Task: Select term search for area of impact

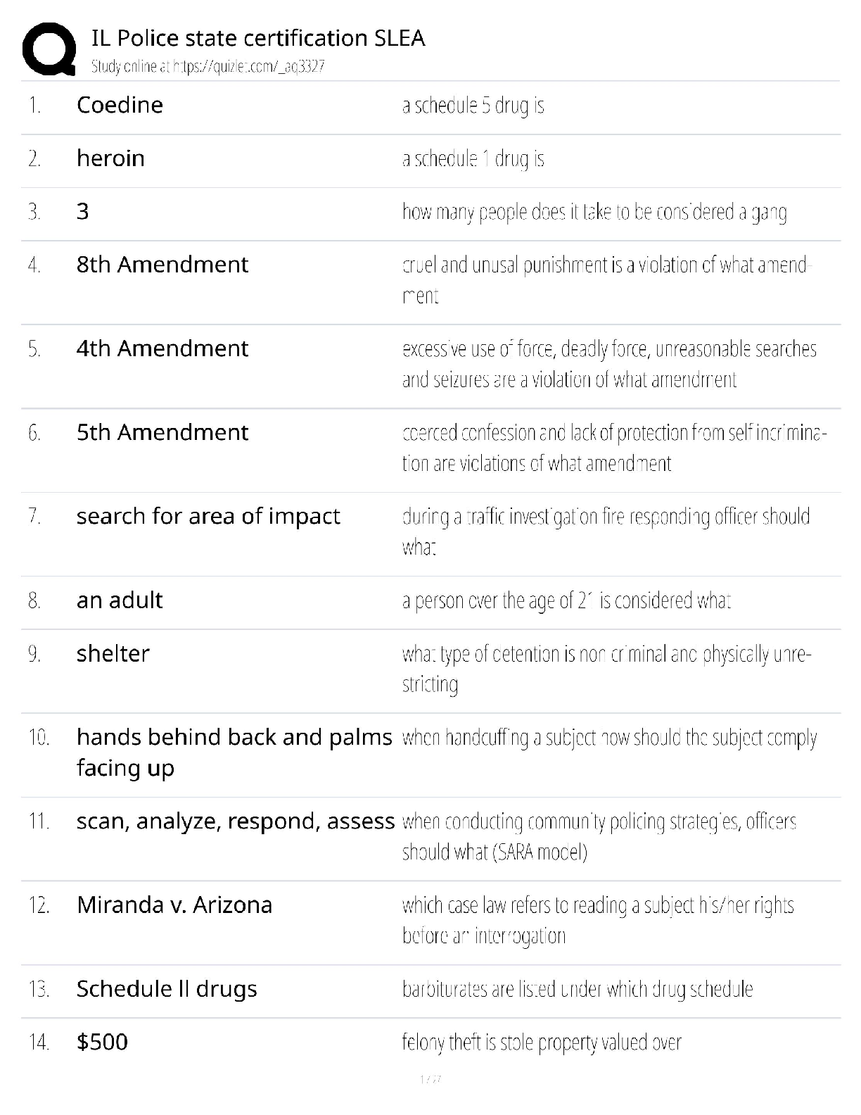Action: pos(208,516)
